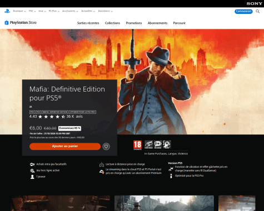
Task: Click the crossed-out €40,00 price
Action: pyautogui.click(x=50, y=128)
